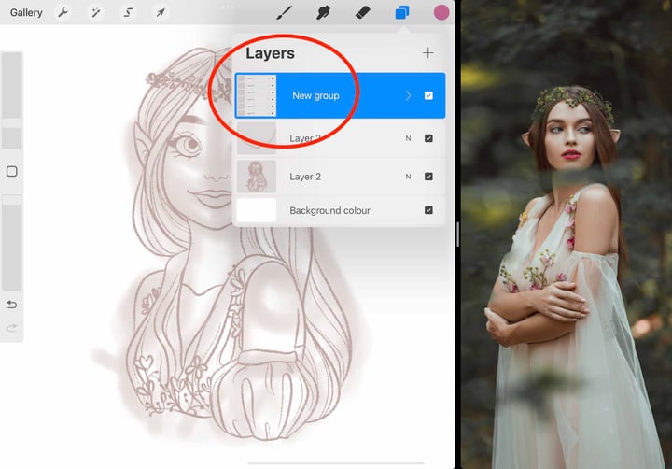The height and width of the screenshot is (469, 672).
Task: Select the New group layer row
Action: [x=340, y=95]
